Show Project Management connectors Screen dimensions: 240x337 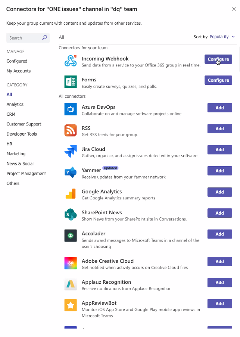tap(26, 174)
